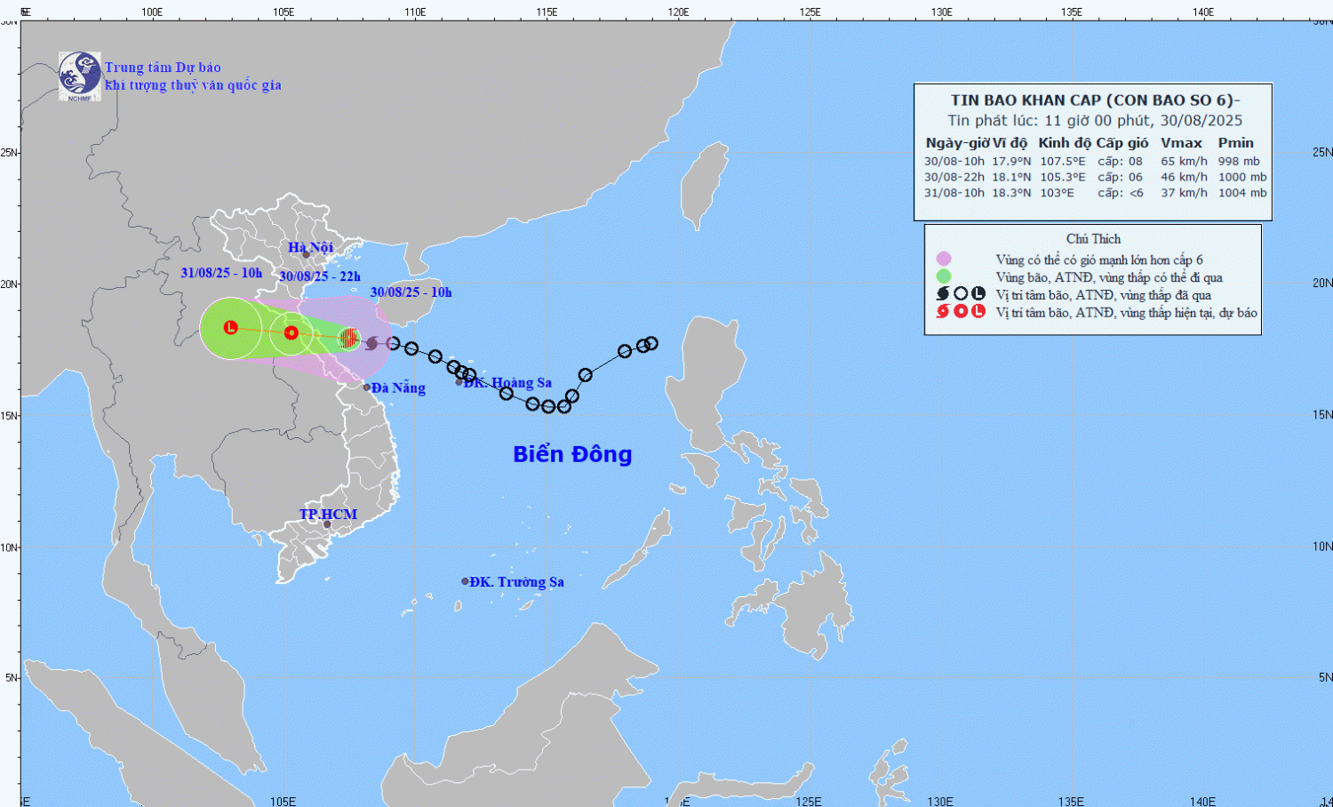
Task: Click the Hà Nội city label
Action: click(310, 247)
